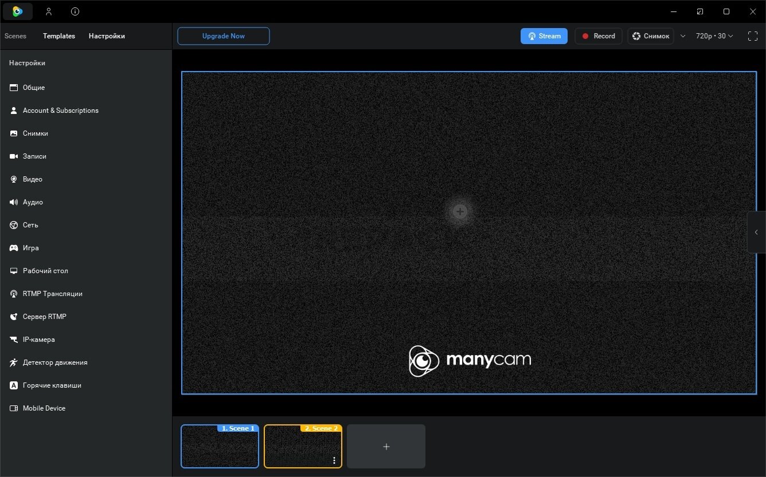Image resolution: width=766 pixels, height=477 pixels.
Task: Start recording with Record button
Action: (599, 36)
